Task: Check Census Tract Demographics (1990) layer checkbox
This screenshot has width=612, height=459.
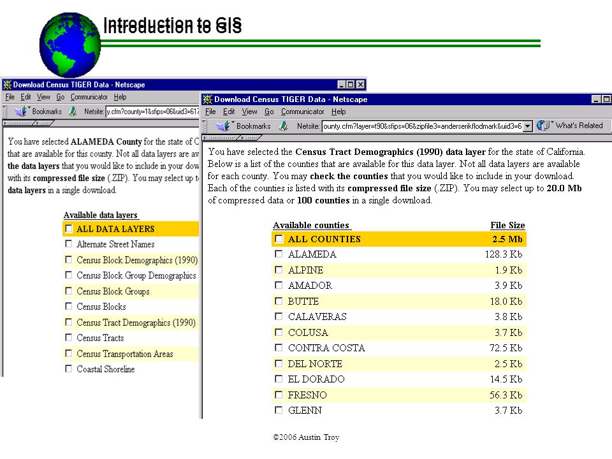Action: pos(69,322)
